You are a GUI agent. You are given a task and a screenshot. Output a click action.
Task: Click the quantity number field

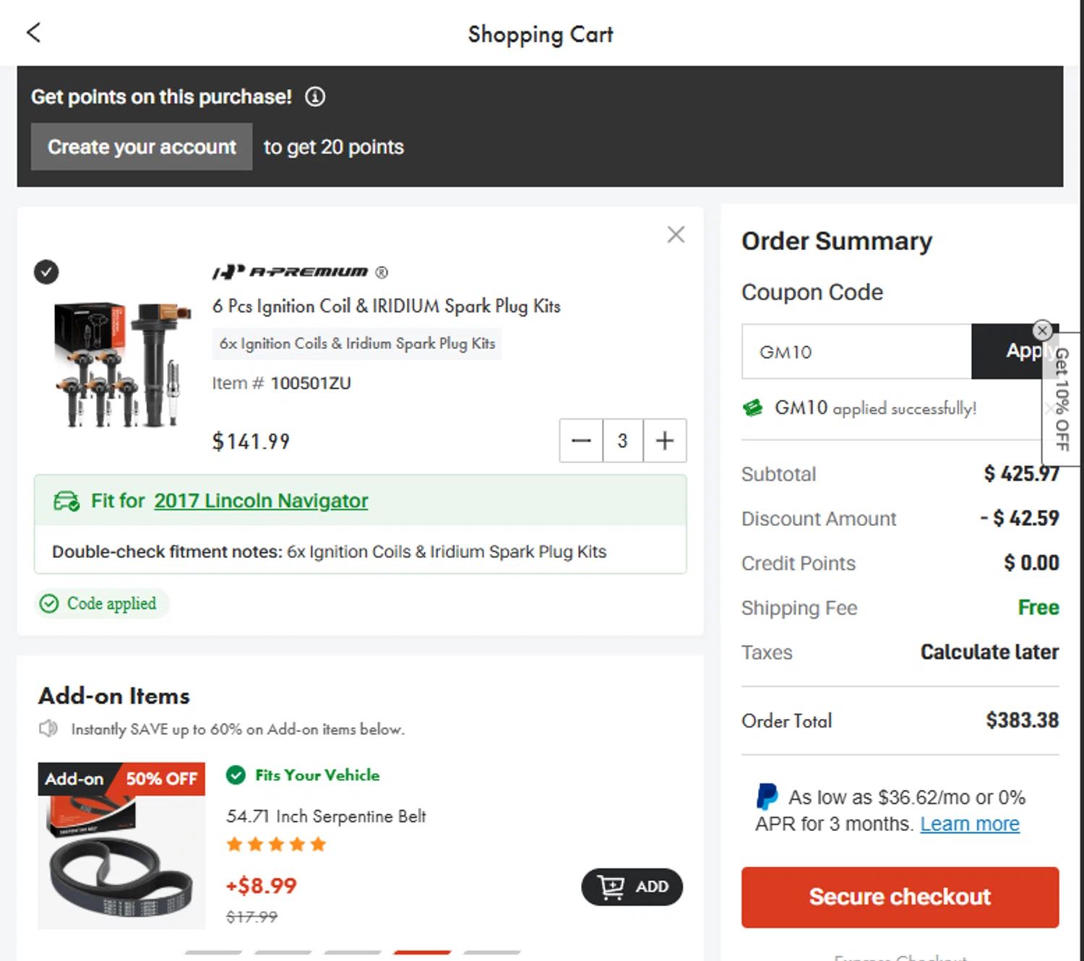coord(622,441)
